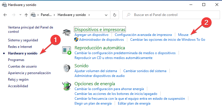
Task: Expand the address bar history dropdown
Action: click(106, 15)
